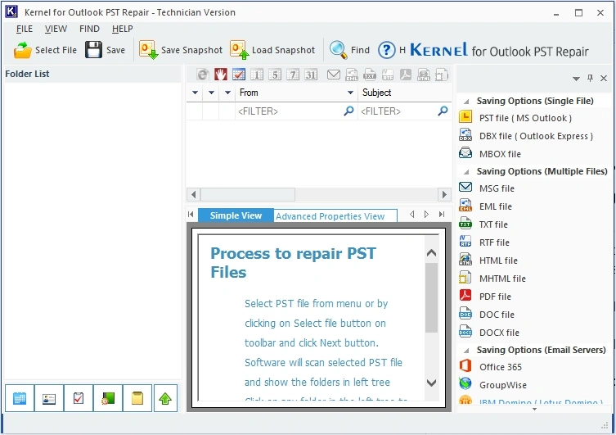
Task: Switch to the Simple View tab
Action: coord(236,215)
